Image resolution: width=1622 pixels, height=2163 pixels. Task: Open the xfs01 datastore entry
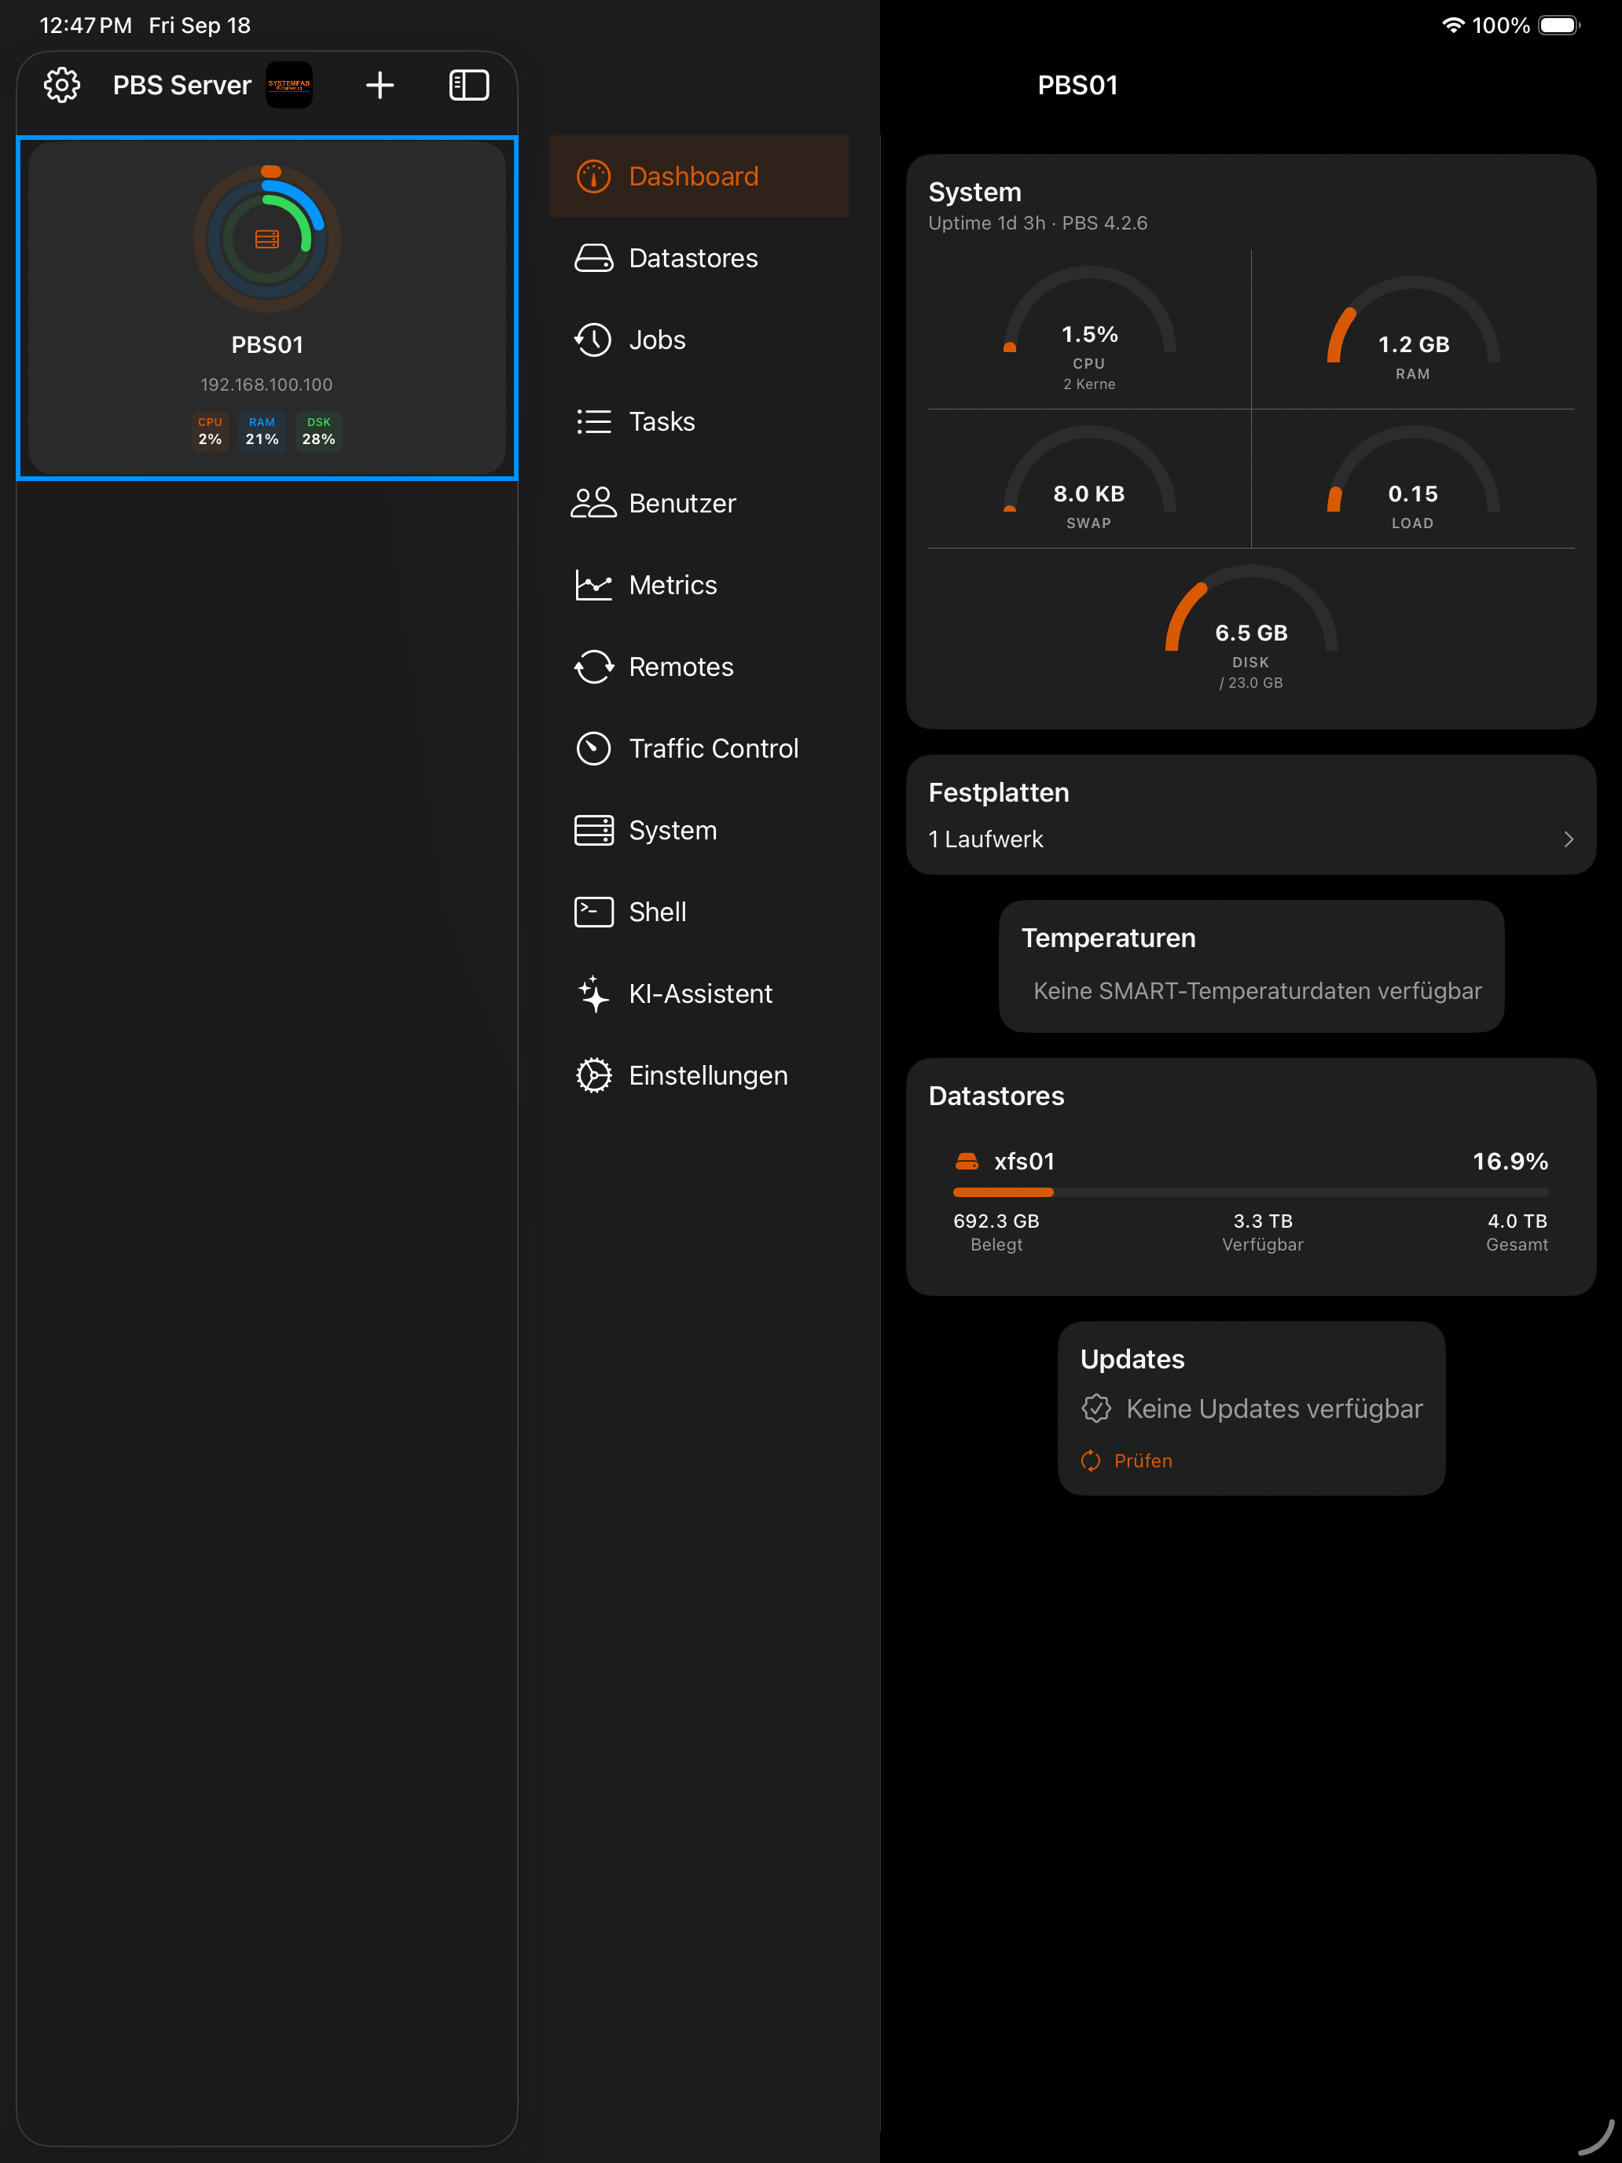[x=1250, y=1201]
